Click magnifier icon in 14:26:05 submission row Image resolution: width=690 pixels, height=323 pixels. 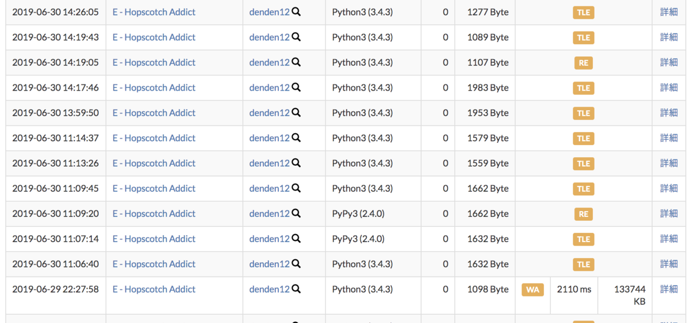coord(296,12)
